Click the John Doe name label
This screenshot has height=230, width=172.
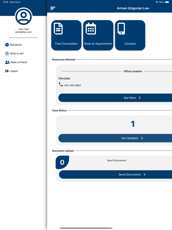click(x=24, y=29)
